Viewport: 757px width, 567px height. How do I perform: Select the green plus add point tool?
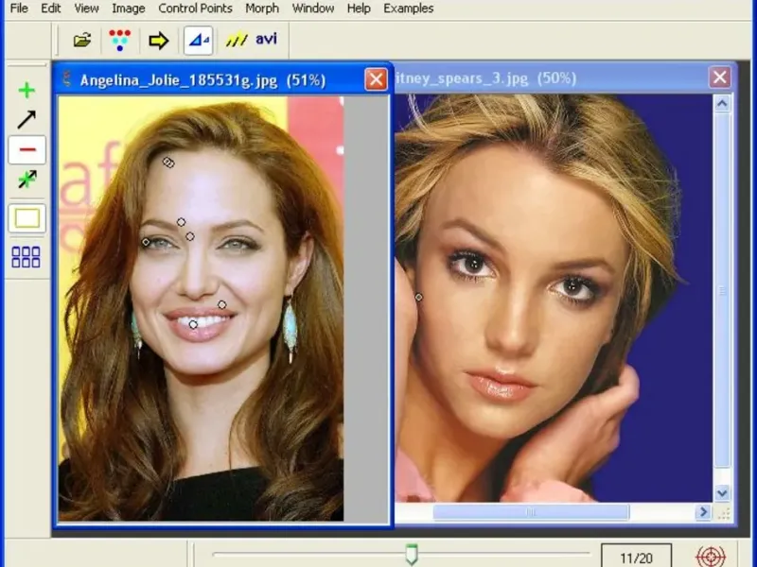pyautogui.click(x=26, y=90)
